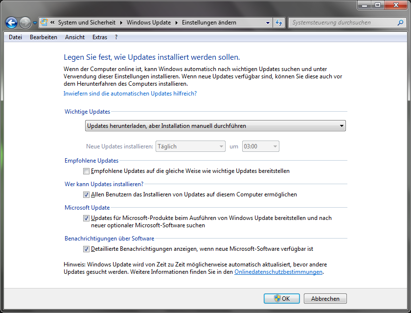Open link Inwiefern sind die automatischen Updates hilfreich?

[130, 94]
